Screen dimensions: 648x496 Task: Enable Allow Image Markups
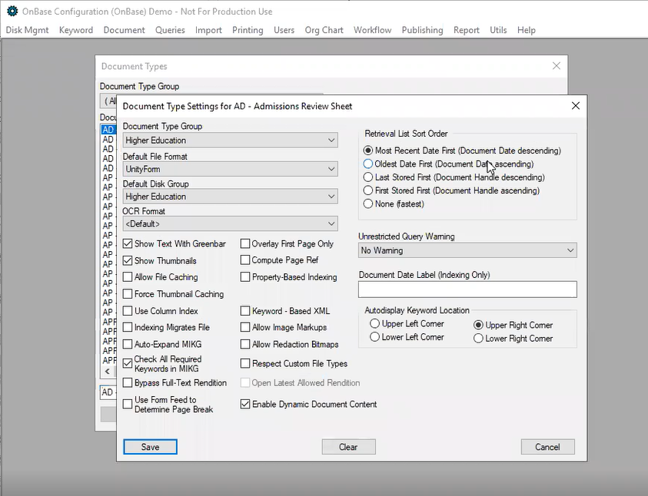coord(245,328)
